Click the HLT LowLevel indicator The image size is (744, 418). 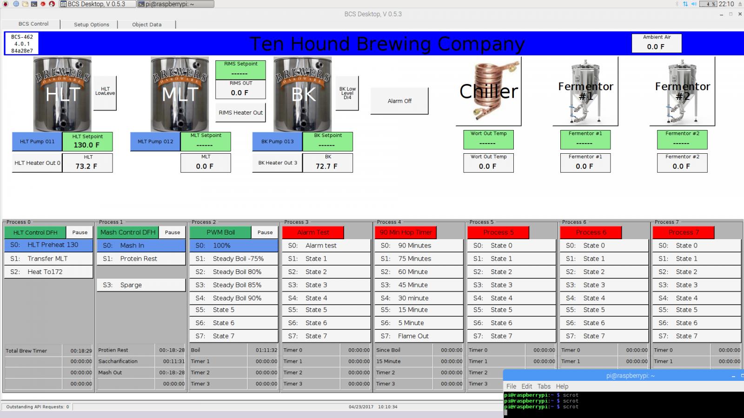(x=105, y=93)
